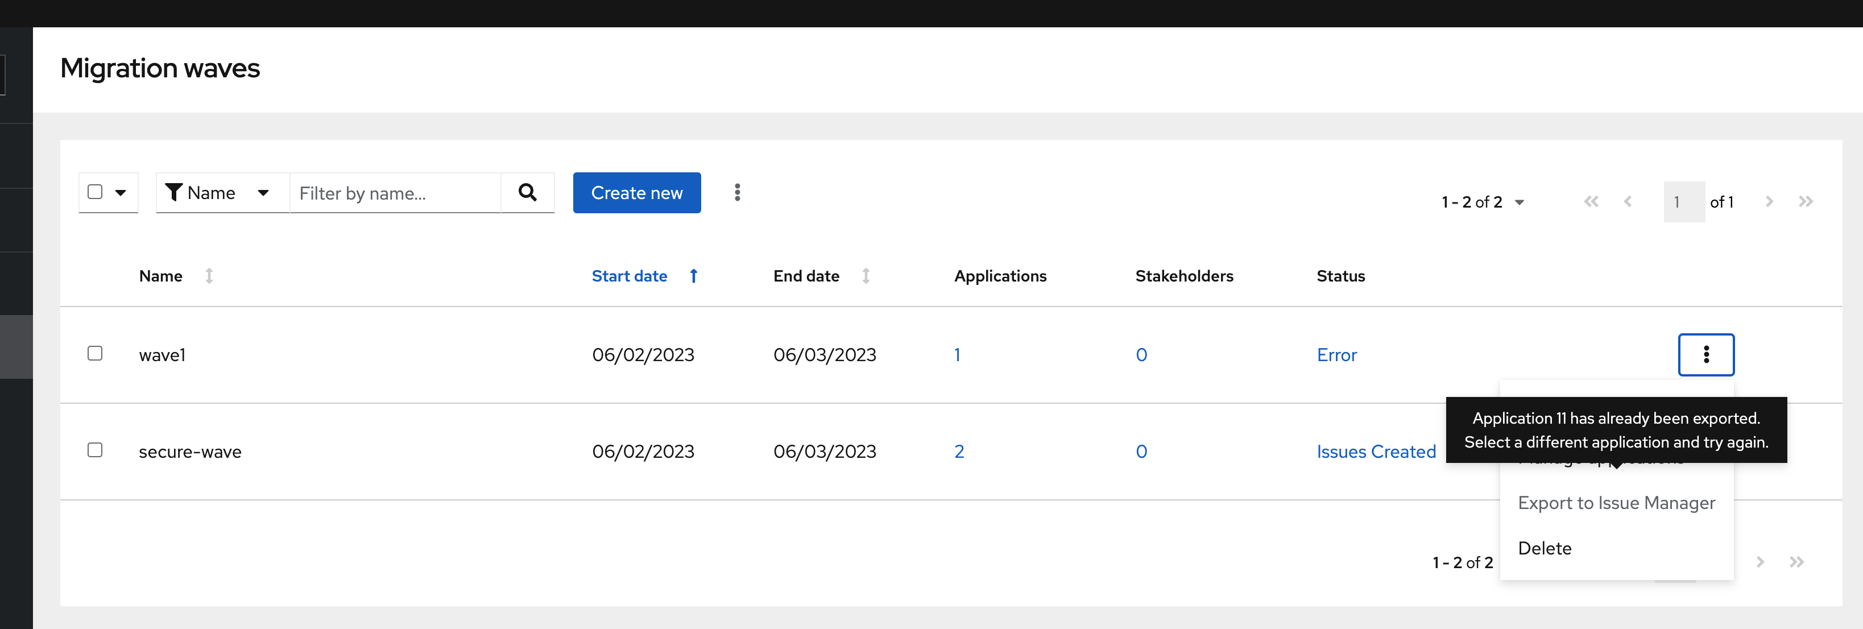Viewport: 1863px width, 629px height.
Task: Open the kebab menu beside Create new
Action: coord(738,192)
